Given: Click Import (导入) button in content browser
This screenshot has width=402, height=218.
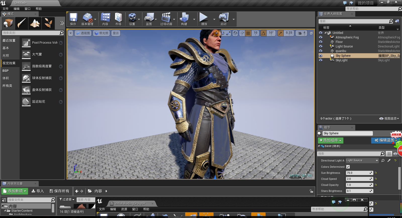Looking at the screenshot, I should pyautogui.click(x=38, y=191).
